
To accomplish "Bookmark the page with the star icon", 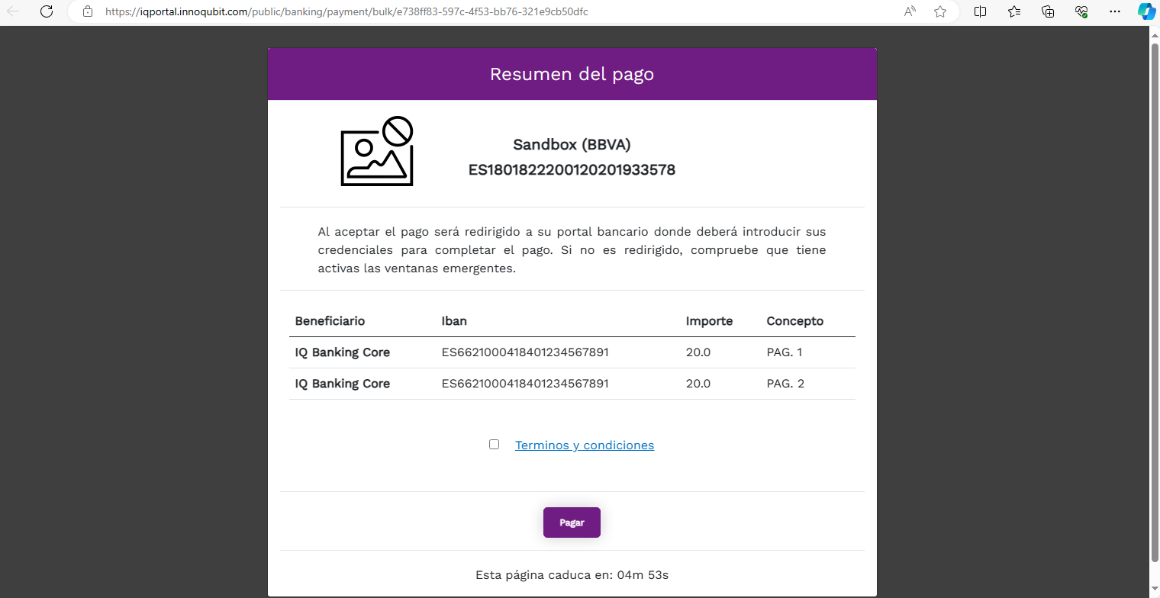I will click(940, 11).
